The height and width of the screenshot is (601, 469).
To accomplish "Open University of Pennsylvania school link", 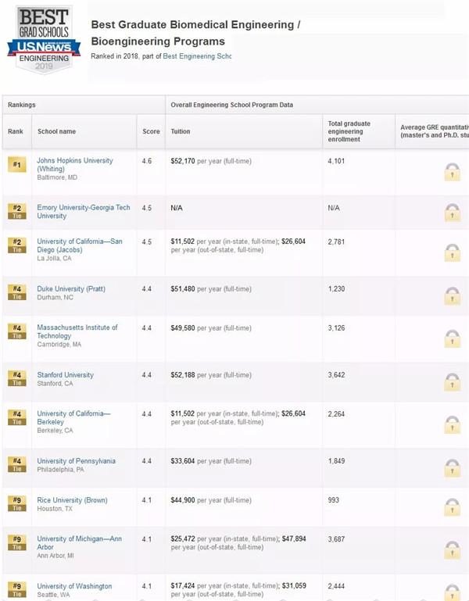I will coord(76,461).
